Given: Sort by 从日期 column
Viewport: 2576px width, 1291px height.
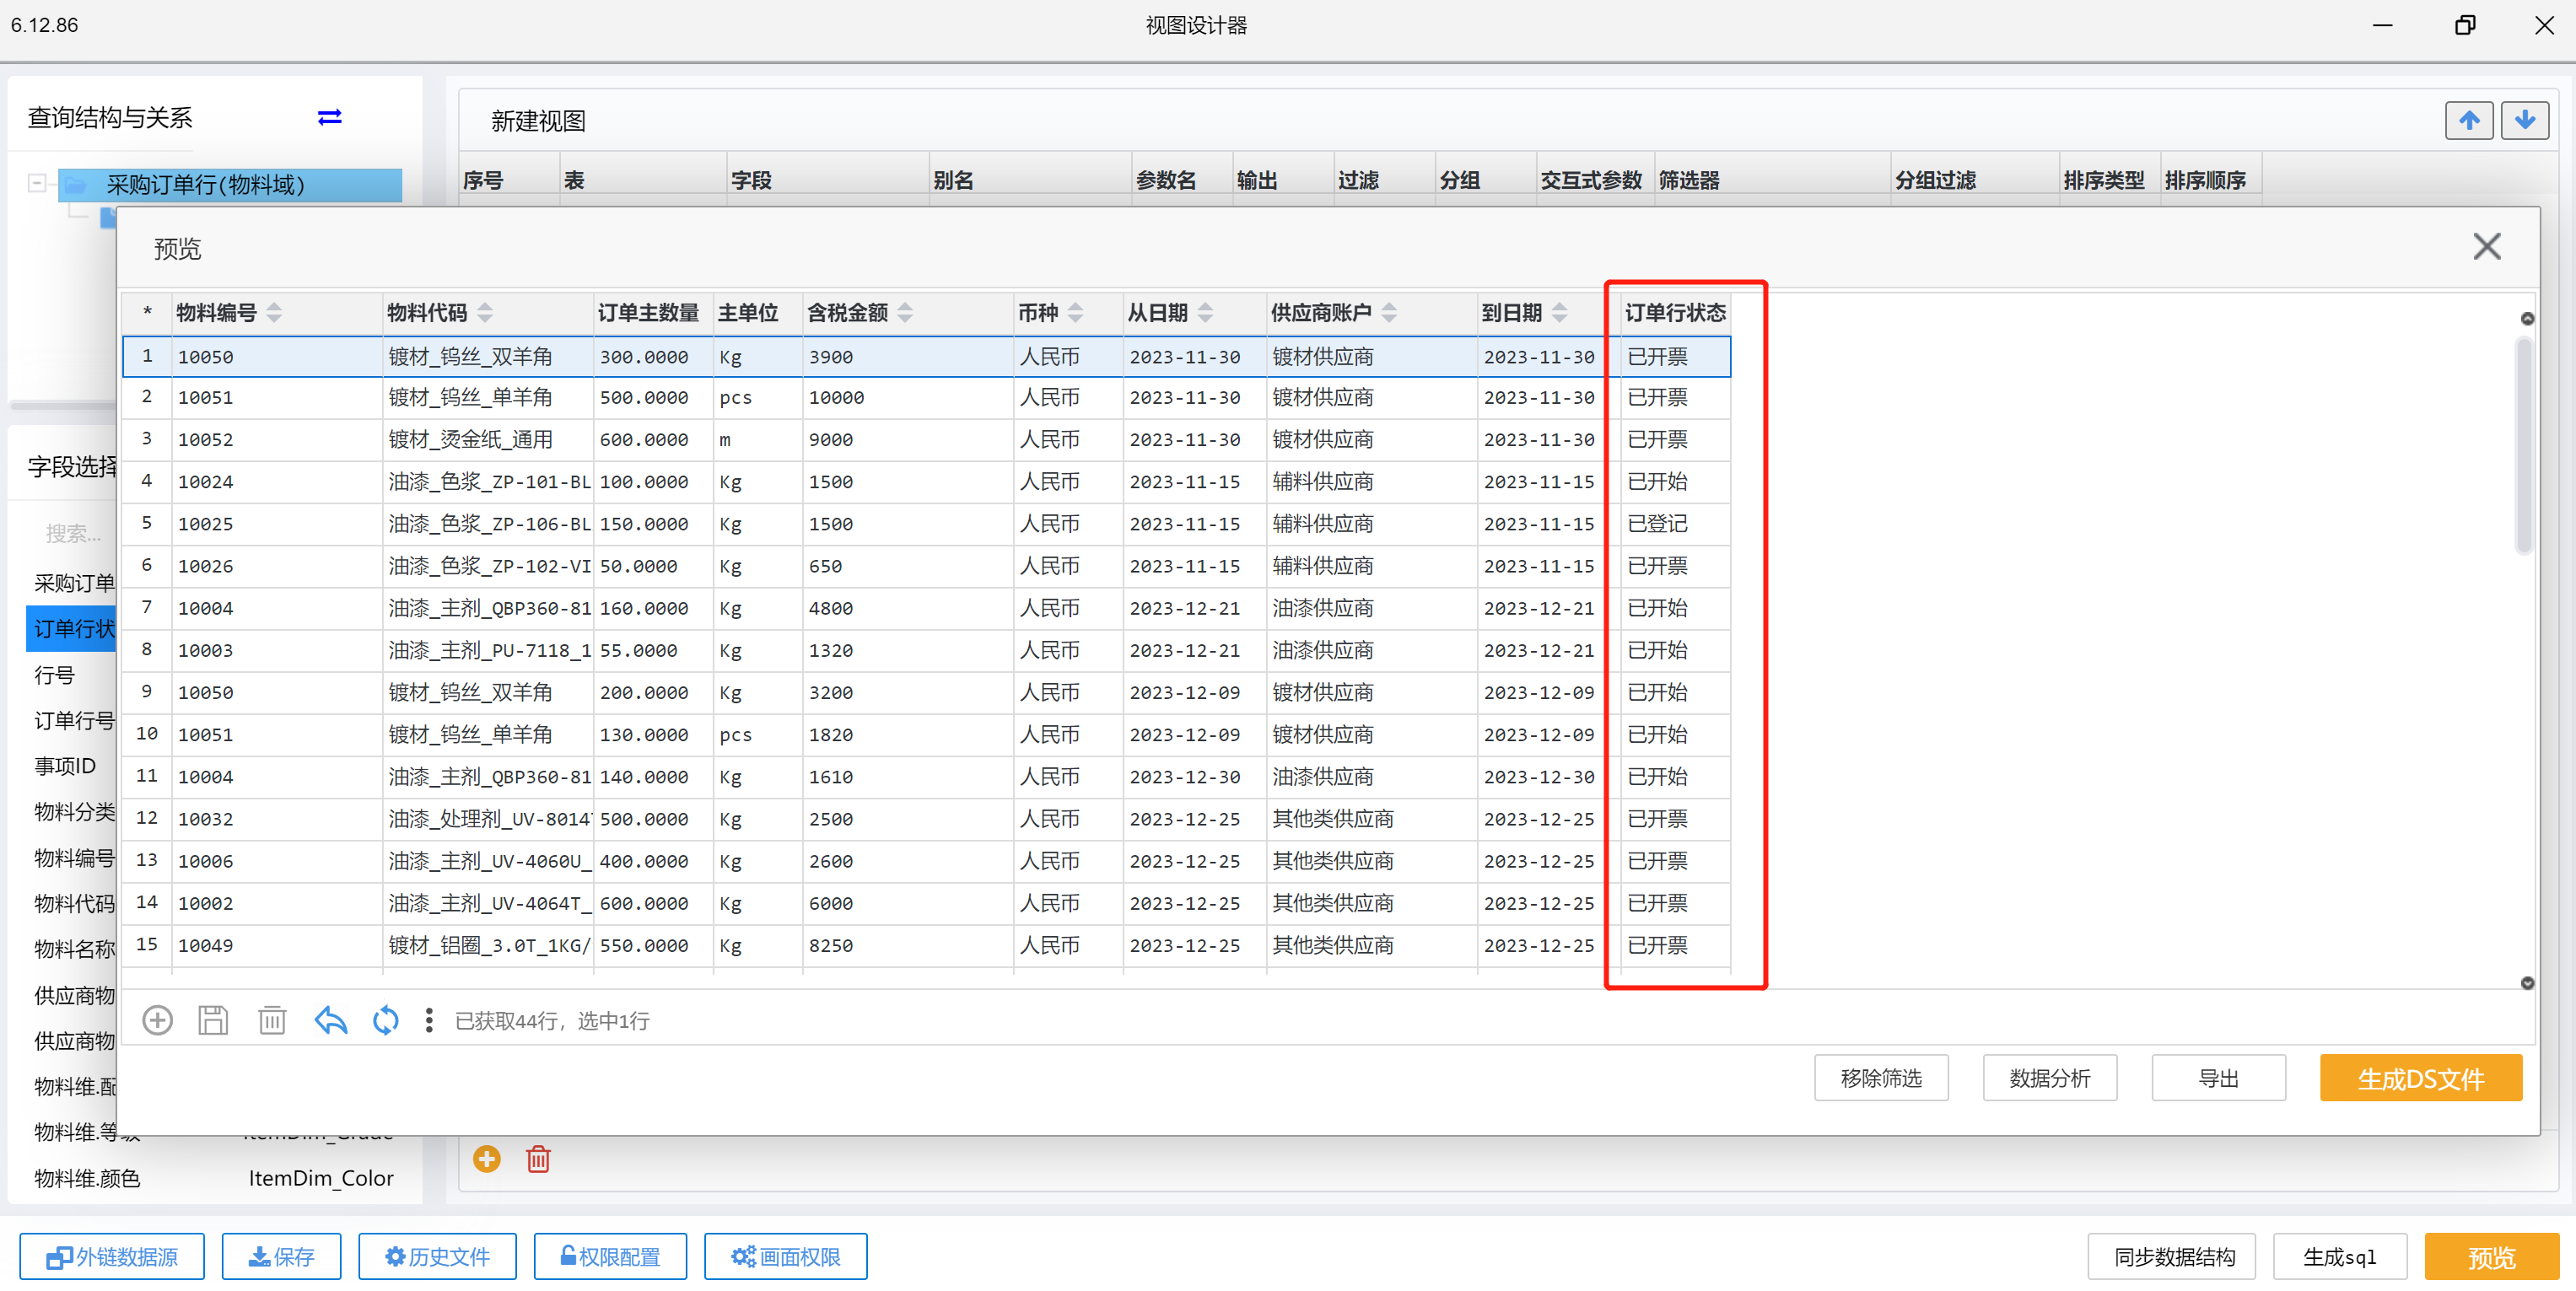Looking at the screenshot, I should pyautogui.click(x=1205, y=313).
